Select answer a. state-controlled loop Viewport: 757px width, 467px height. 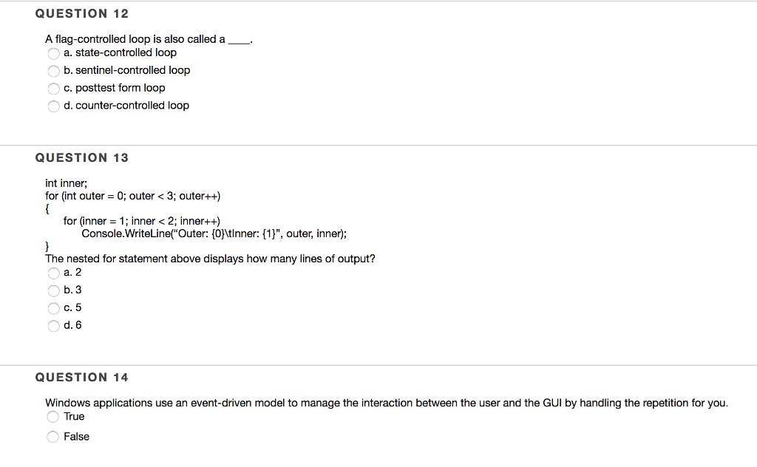click(x=53, y=53)
